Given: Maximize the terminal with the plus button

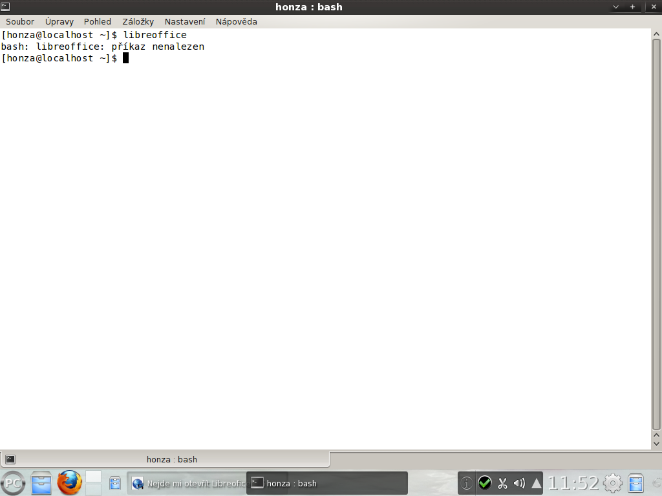Looking at the screenshot, I should click(x=632, y=6).
